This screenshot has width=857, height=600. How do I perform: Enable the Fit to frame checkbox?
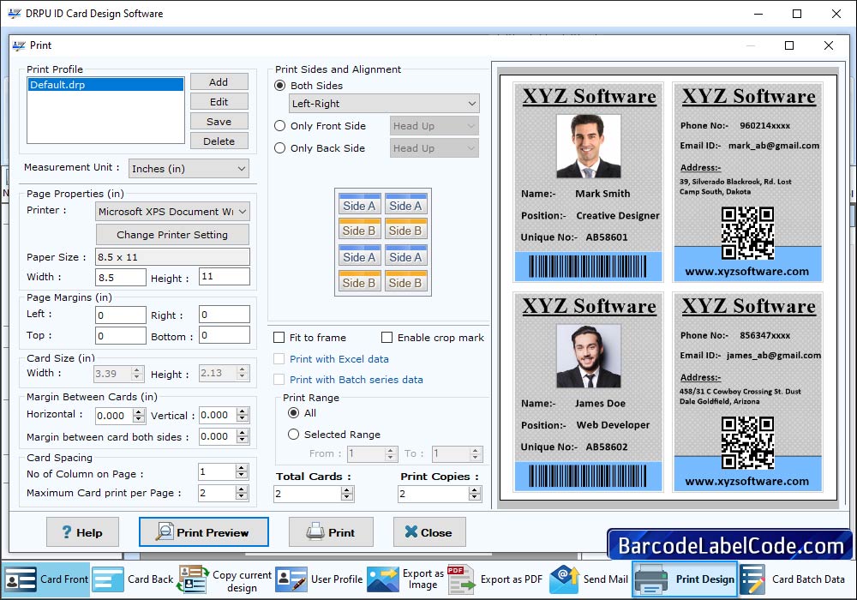click(279, 338)
